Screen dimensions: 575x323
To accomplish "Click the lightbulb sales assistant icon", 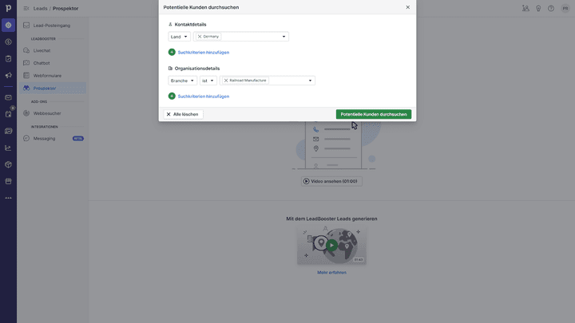I will (538, 8).
